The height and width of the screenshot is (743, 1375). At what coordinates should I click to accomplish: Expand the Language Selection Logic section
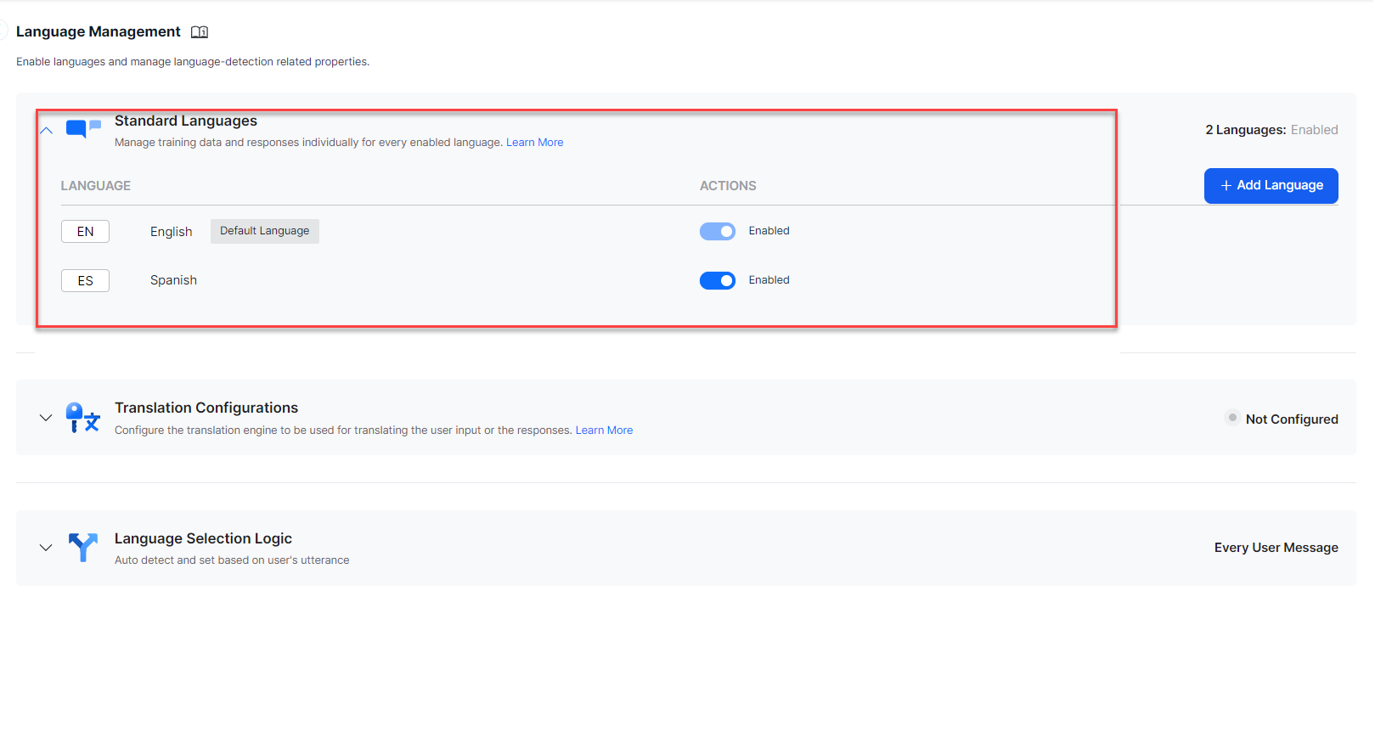[46, 548]
